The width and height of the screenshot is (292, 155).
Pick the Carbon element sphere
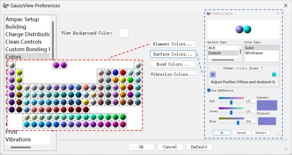[108, 73]
